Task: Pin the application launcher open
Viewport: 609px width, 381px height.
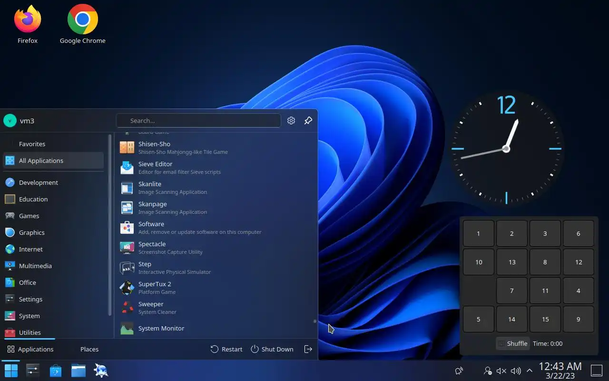Action: 308,120
